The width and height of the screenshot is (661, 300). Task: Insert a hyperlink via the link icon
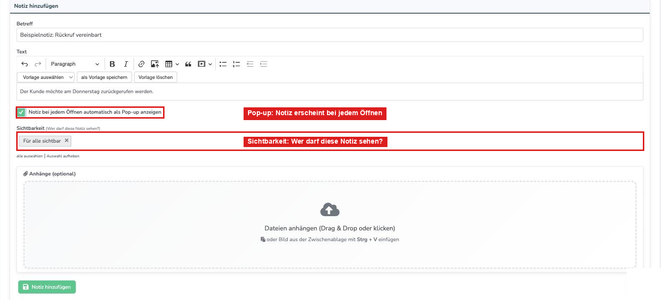pos(141,64)
